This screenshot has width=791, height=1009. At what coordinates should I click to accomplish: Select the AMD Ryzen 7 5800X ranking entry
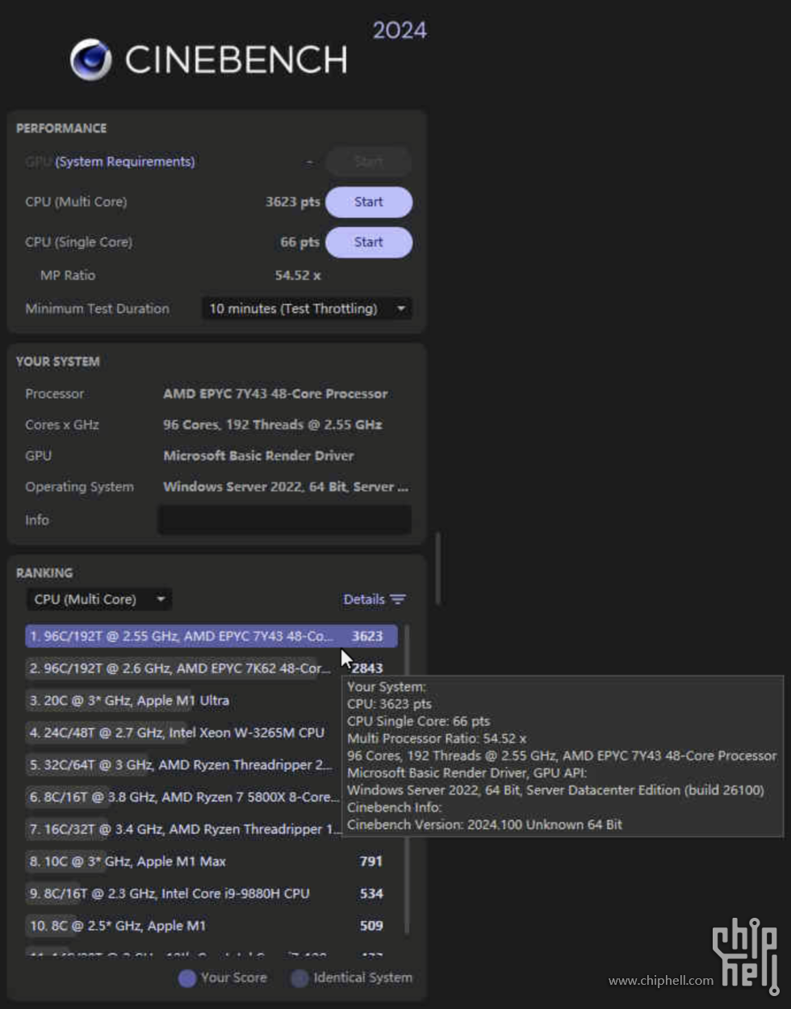[x=182, y=798]
